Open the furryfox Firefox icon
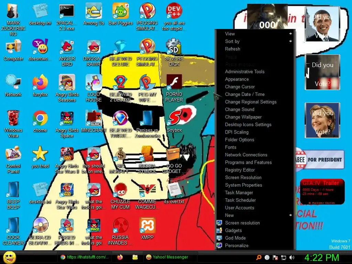Viewport: 352px width, 264px height. click(40, 86)
